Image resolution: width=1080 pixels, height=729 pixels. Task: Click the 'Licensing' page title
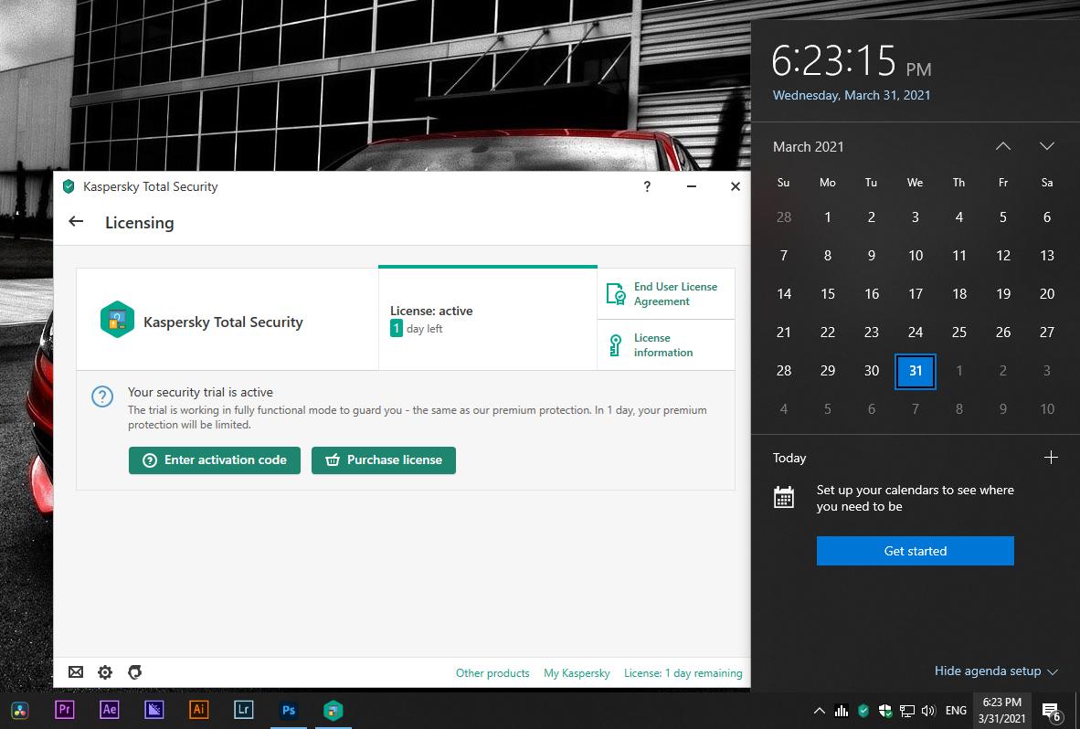139,222
